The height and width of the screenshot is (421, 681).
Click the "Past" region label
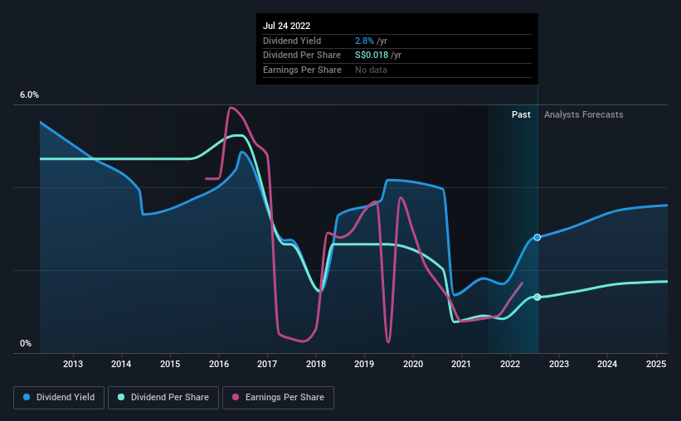[521, 114]
